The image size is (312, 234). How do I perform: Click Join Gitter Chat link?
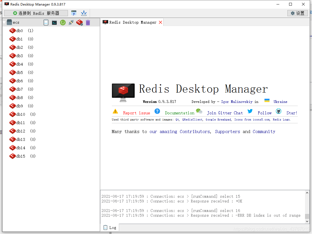click(x=225, y=113)
